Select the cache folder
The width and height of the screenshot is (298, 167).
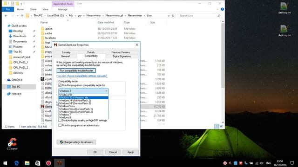[x=48, y=33]
